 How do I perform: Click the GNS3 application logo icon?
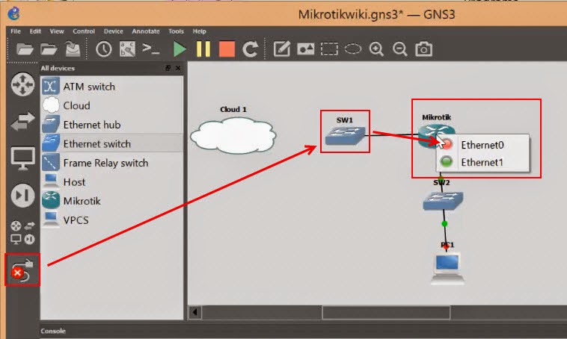tap(14, 14)
